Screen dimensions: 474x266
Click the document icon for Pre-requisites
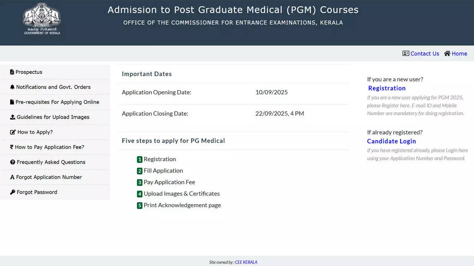12,102
